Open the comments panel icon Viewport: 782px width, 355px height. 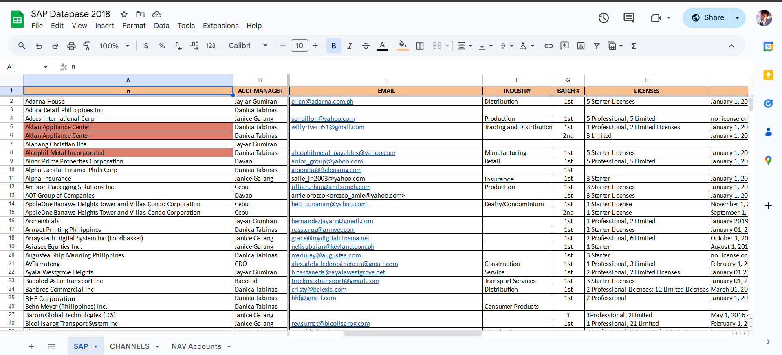click(629, 17)
